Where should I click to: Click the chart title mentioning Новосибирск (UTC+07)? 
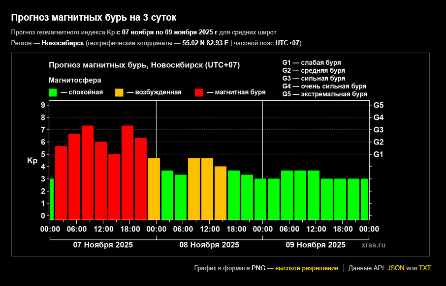pyautogui.click(x=144, y=65)
